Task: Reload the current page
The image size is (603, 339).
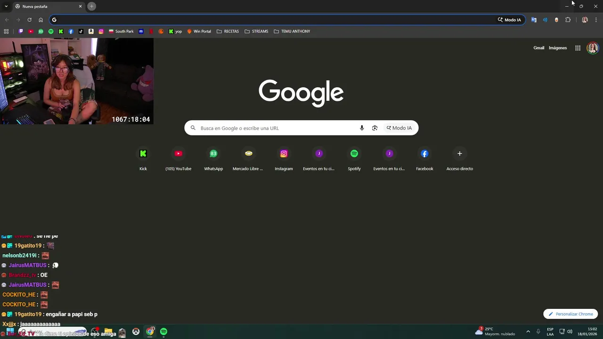Action: (29, 20)
